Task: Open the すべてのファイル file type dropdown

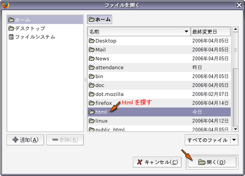Action: click(211, 140)
